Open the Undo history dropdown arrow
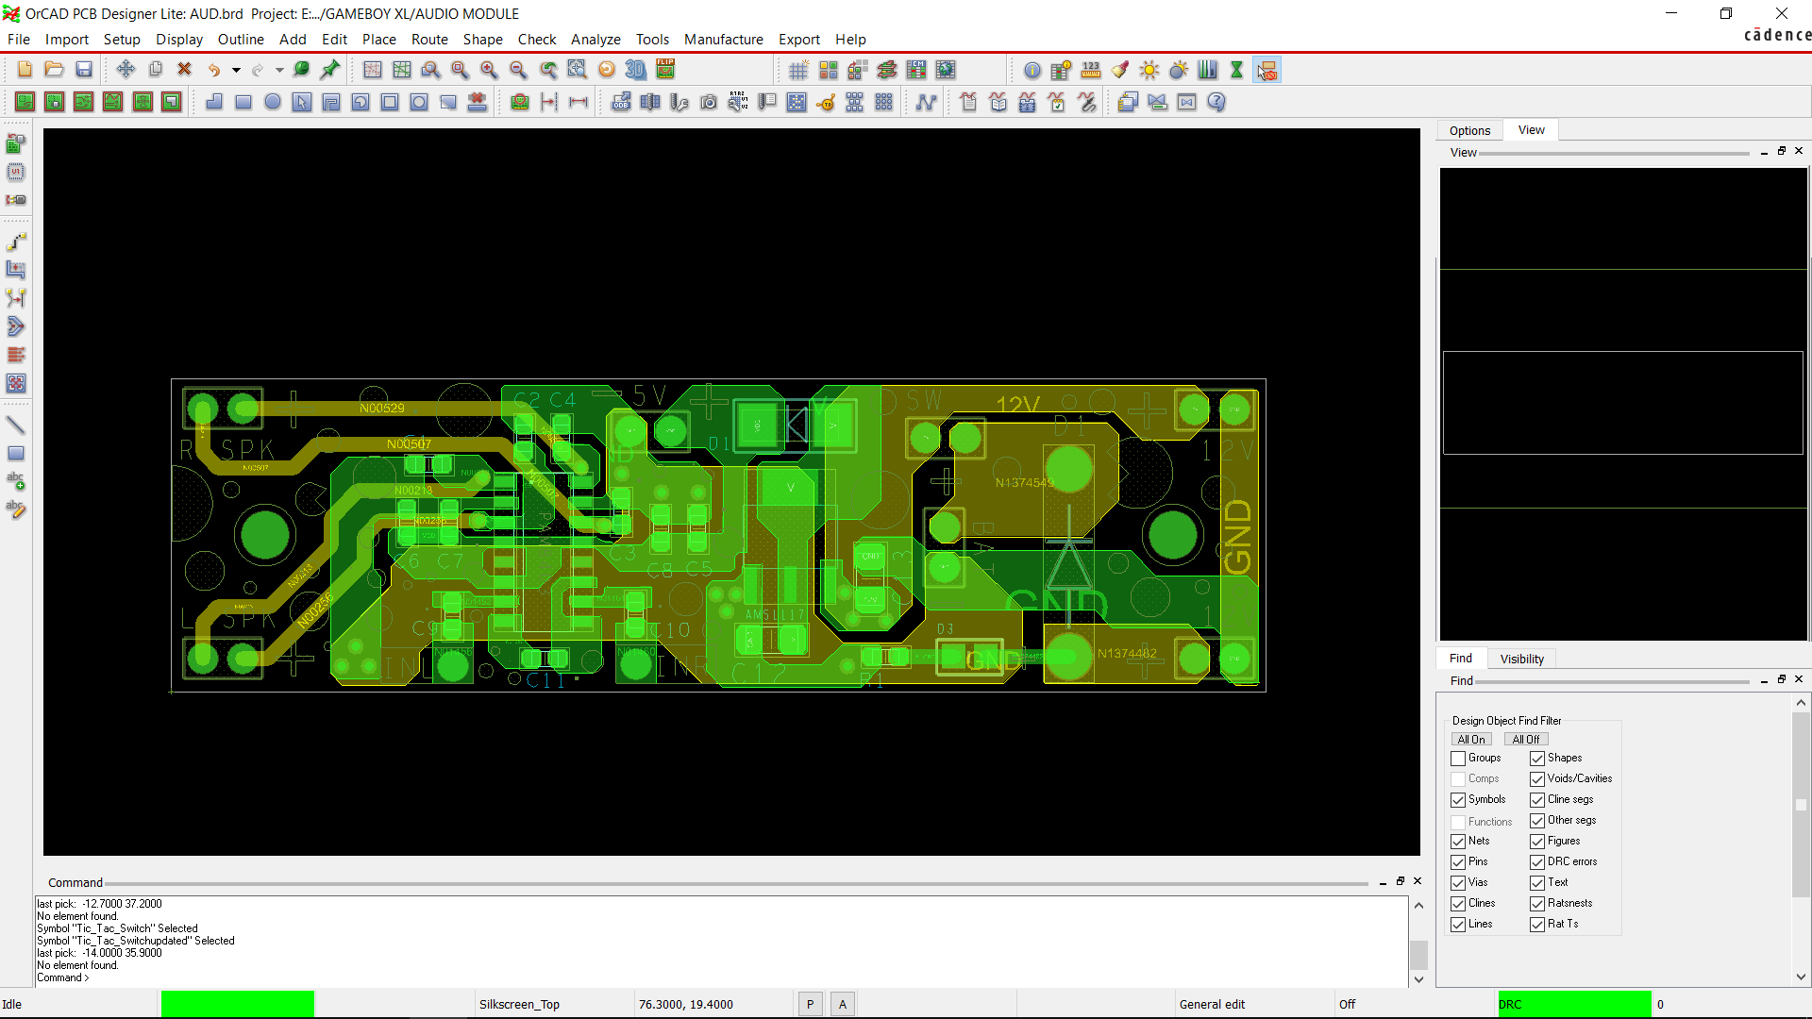 point(236,70)
